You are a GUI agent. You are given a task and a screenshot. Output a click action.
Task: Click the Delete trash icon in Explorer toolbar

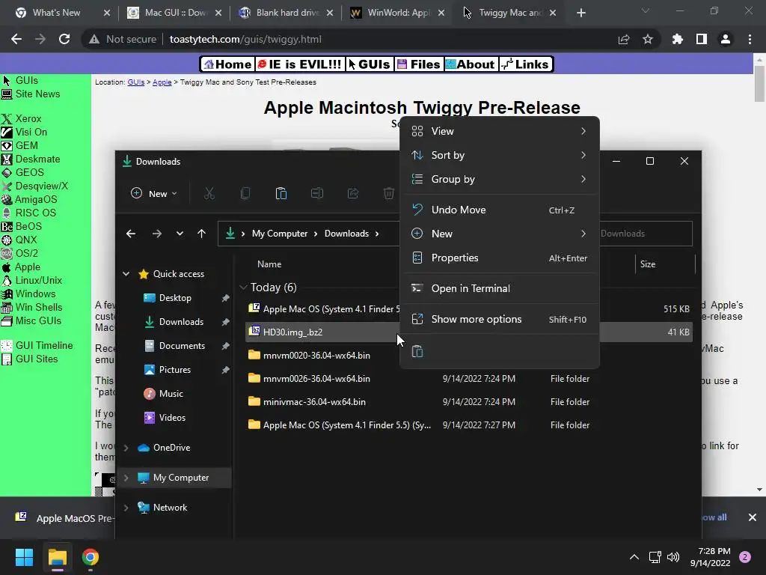tap(389, 194)
